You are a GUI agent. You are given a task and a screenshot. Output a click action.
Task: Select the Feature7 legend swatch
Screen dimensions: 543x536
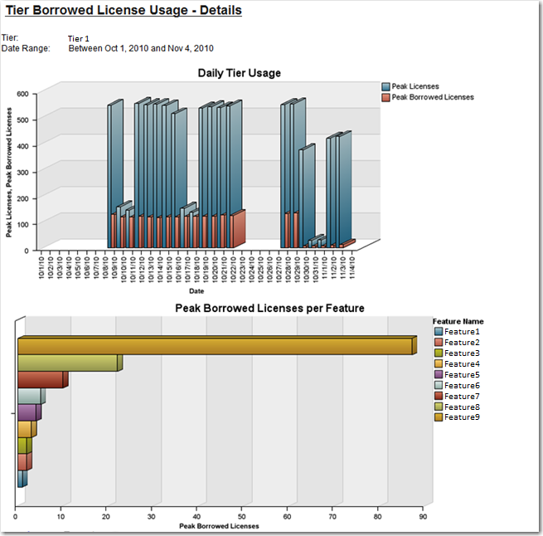pyautogui.click(x=439, y=397)
